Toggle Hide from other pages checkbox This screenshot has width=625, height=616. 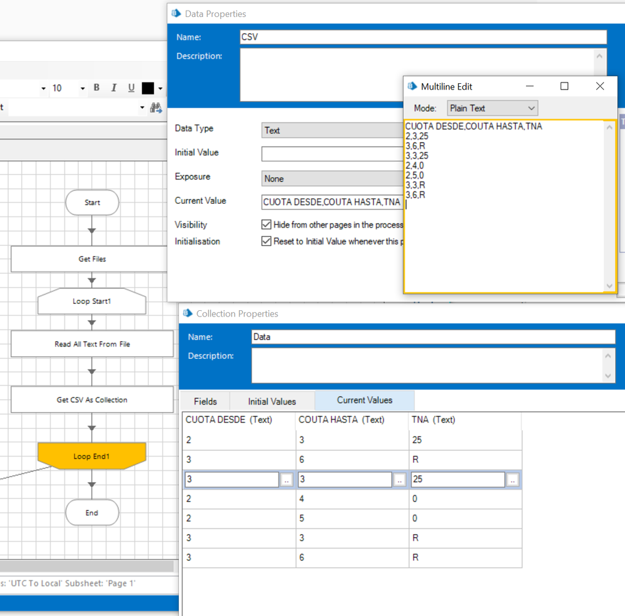click(x=267, y=225)
